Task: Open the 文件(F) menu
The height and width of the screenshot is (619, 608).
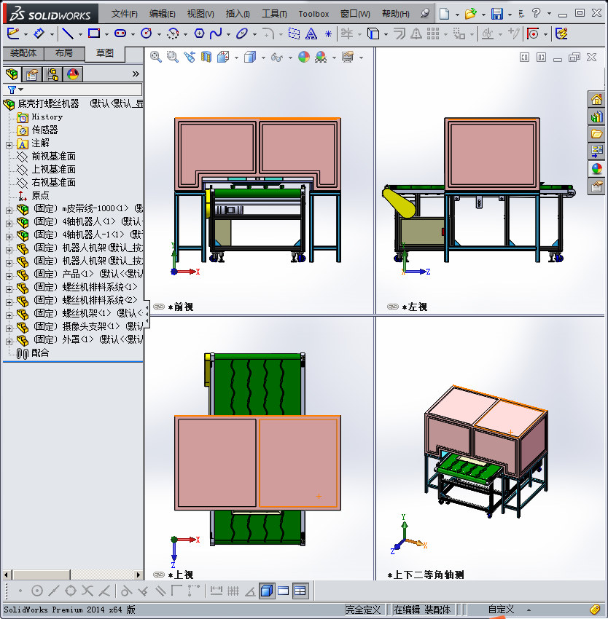Action: 124,14
